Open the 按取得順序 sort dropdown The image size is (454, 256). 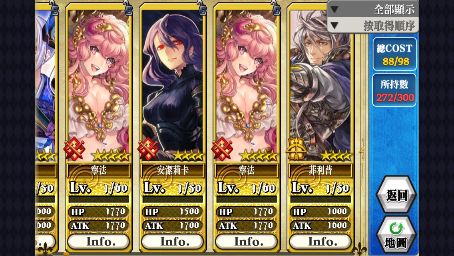373,26
